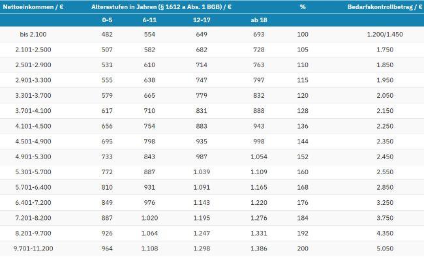Click the 1.200/1.450 Bedarfskontrollbetrag cell

(385, 35)
